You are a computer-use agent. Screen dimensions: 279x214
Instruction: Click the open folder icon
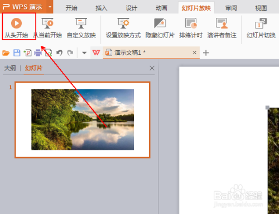[x=6, y=53]
